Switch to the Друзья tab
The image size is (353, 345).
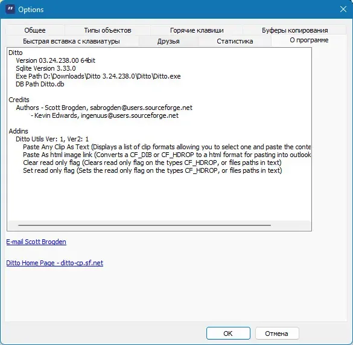pos(168,41)
